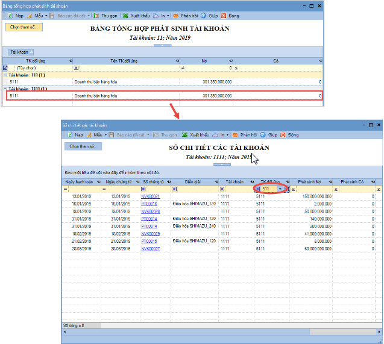This screenshot has height=344, width=384.
Task: Open voucher link NVK00029
Action: coord(151,234)
